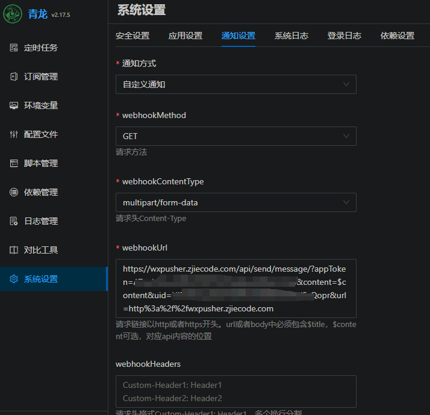Click the script management terminal icon
This screenshot has height=415, width=430.
[x=14, y=163]
